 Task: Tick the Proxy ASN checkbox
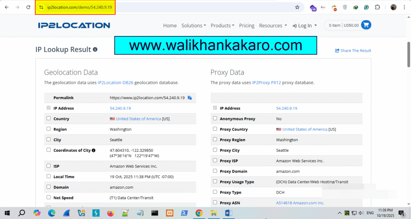click(x=215, y=202)
